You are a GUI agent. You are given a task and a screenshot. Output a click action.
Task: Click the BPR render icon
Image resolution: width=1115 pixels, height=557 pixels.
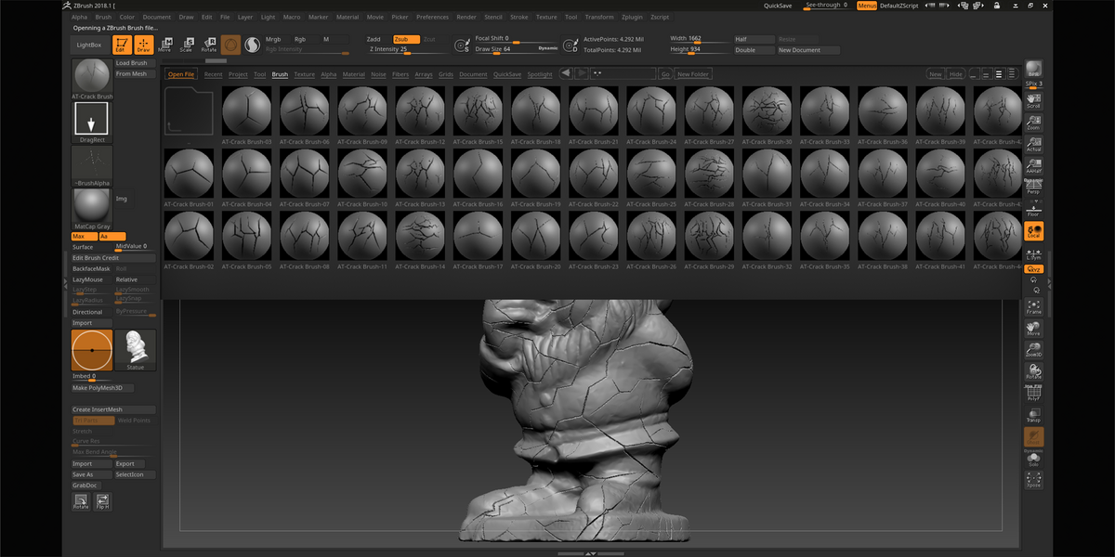[x=1033, y=71]
